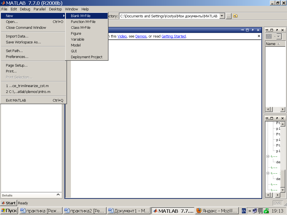Open the Video link

click(122, 36)
